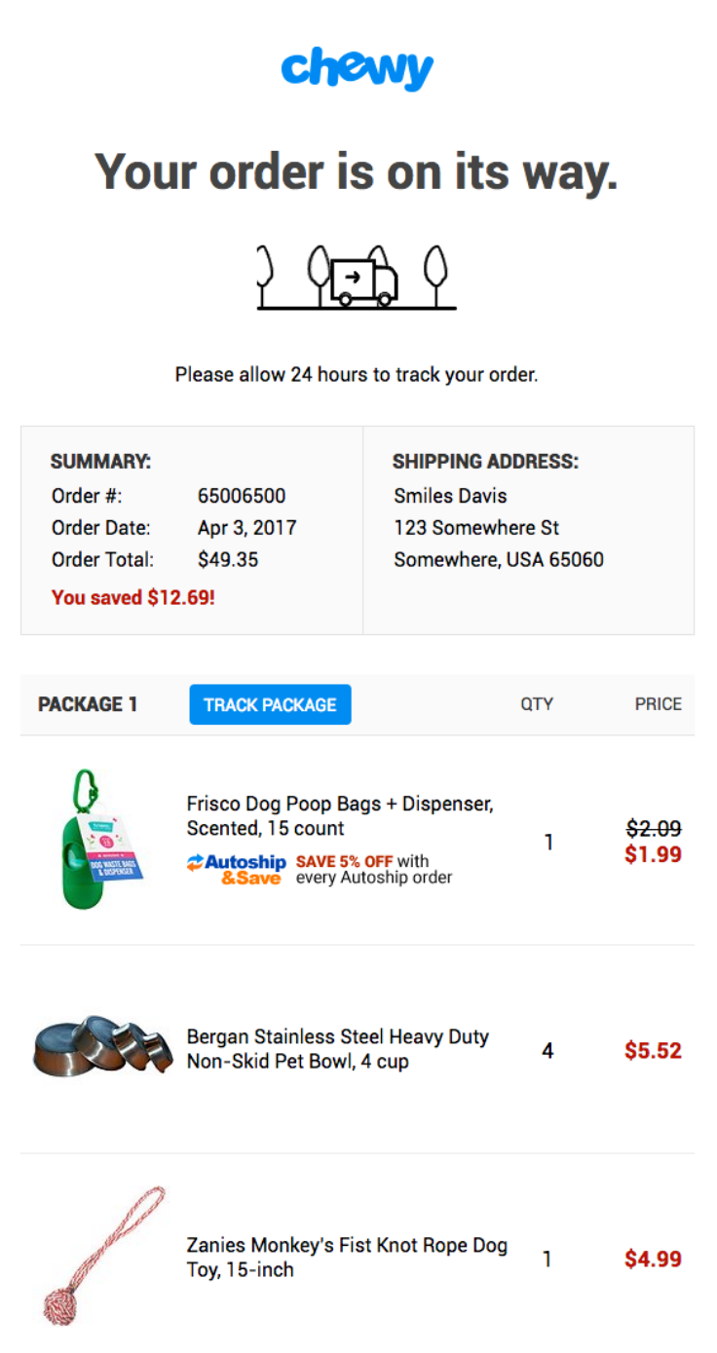The image size is (717, 1353).
Task: Select the Zanies Monkey's Fist Knot Rope title
Action: tap(346, 1258)
